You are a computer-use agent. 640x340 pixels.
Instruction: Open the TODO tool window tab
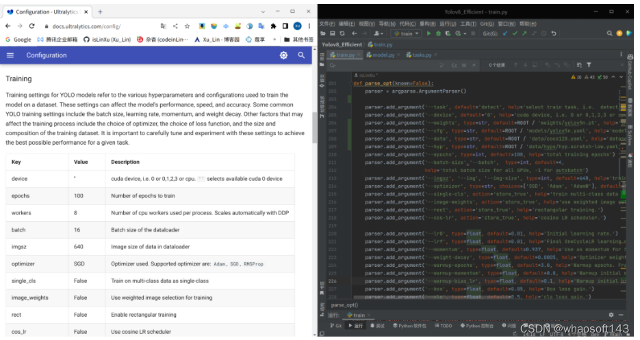pyautogui.click(x=444, y=326)
